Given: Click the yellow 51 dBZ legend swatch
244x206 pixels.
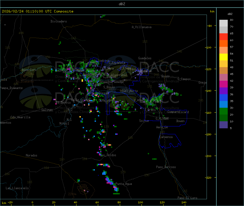Looking at the screenshot, I should (x=223, y=57).
